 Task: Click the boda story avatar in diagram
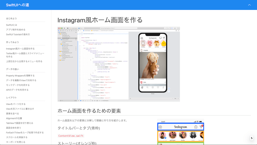point(183,135)
